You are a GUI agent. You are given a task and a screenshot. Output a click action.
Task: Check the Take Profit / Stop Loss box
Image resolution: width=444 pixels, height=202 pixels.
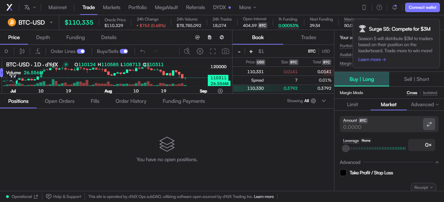(x=343, y=173)
